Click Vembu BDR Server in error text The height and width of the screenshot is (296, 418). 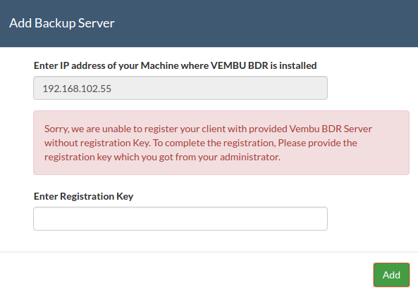331,129
